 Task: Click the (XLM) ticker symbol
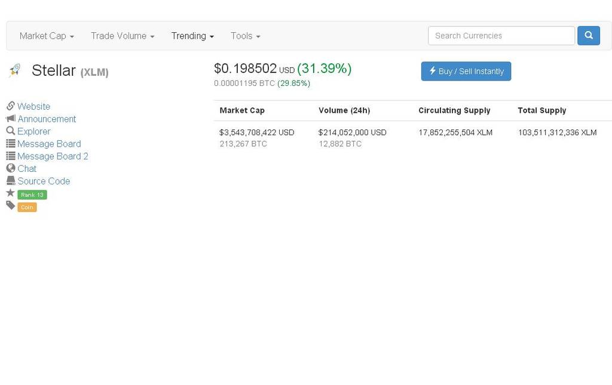coord(94,72)
